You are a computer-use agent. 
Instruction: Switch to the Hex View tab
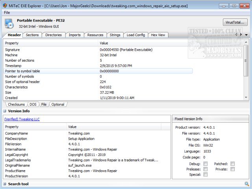(x=158, y=35)
